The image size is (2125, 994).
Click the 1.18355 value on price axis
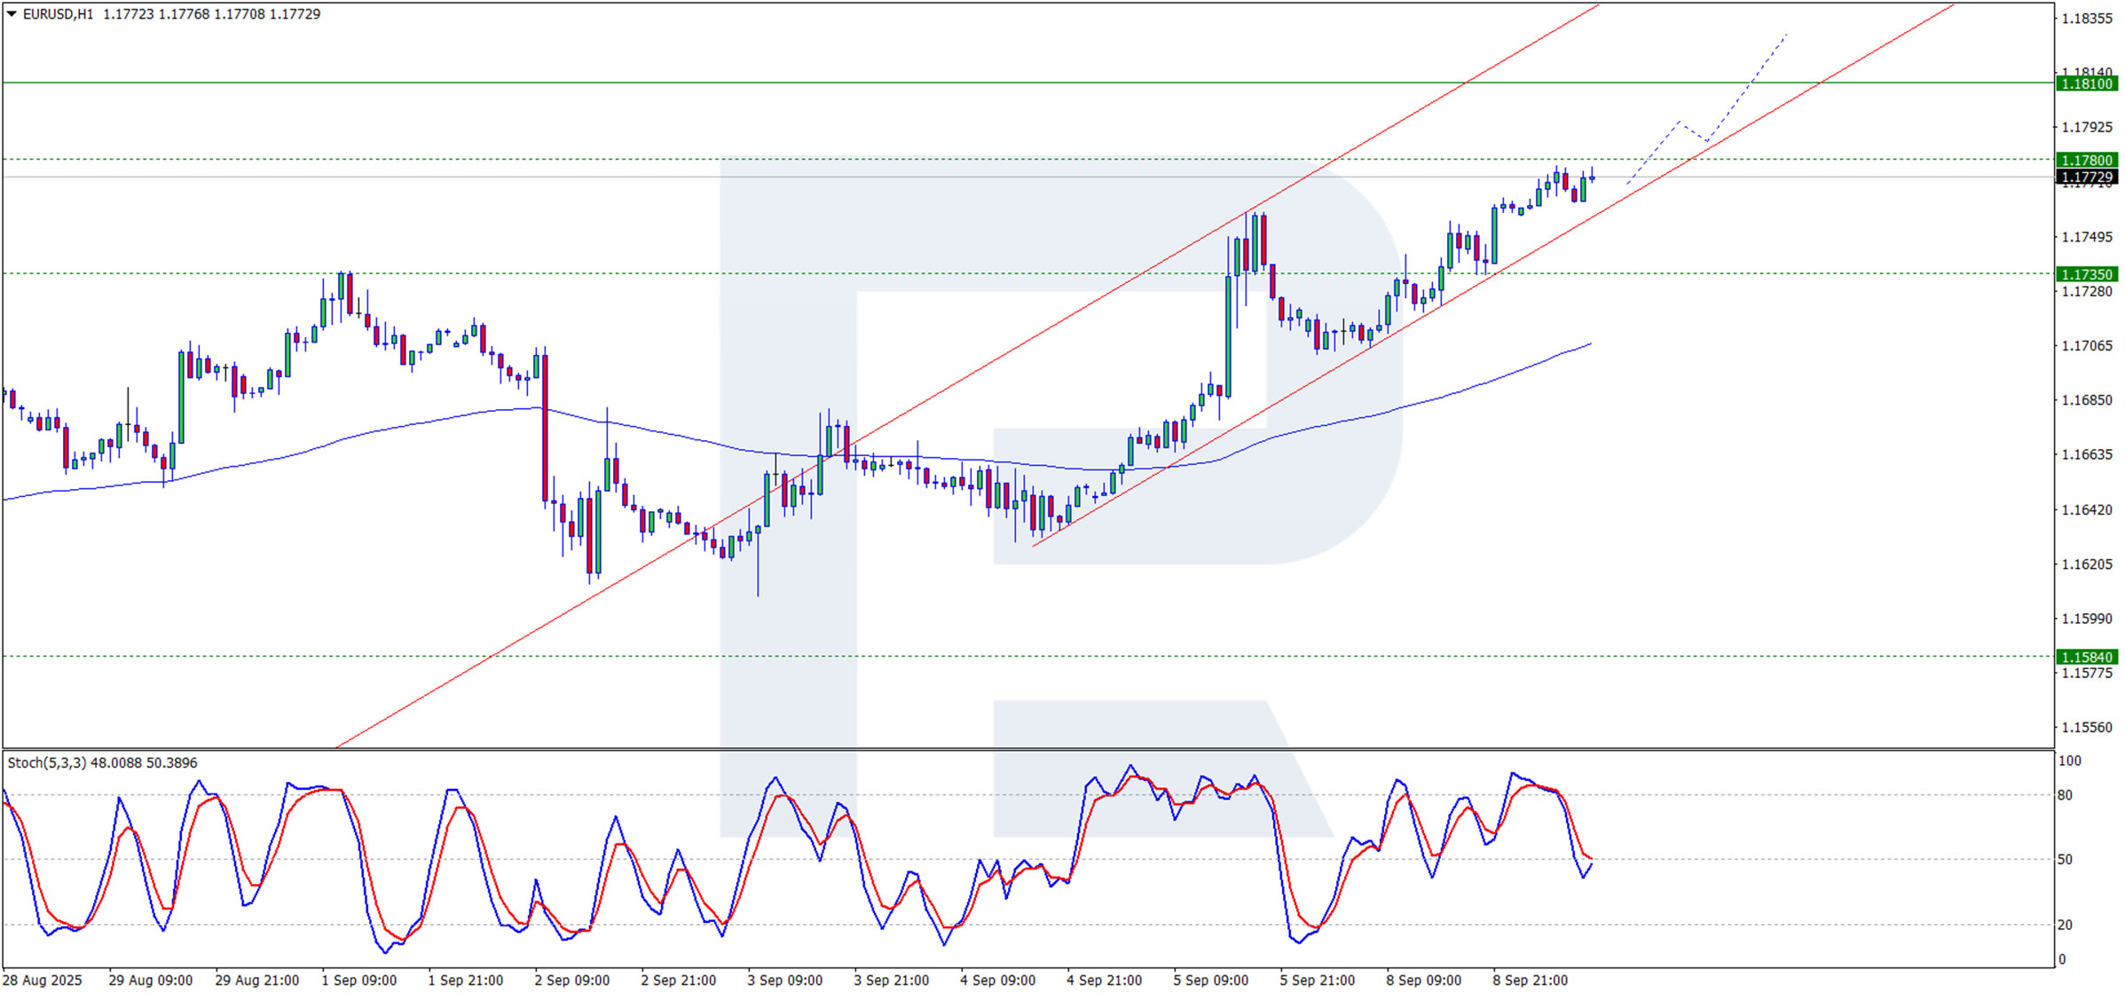click(2087, 19)
